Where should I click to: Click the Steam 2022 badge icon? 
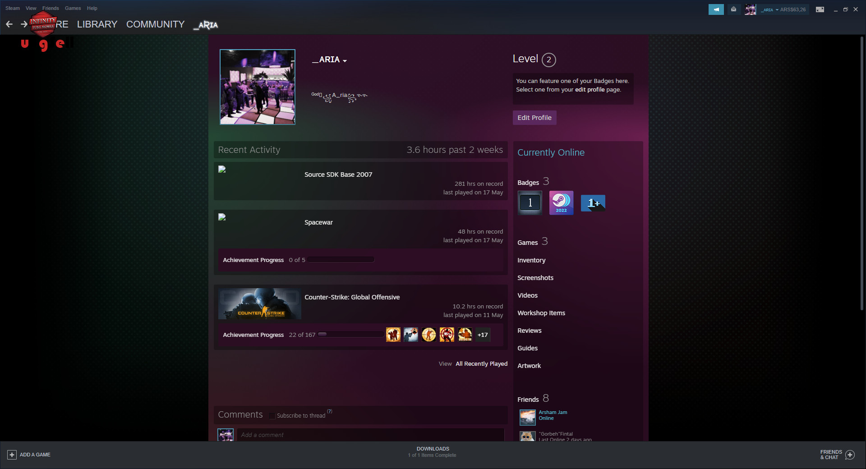(x=561, y=203)
